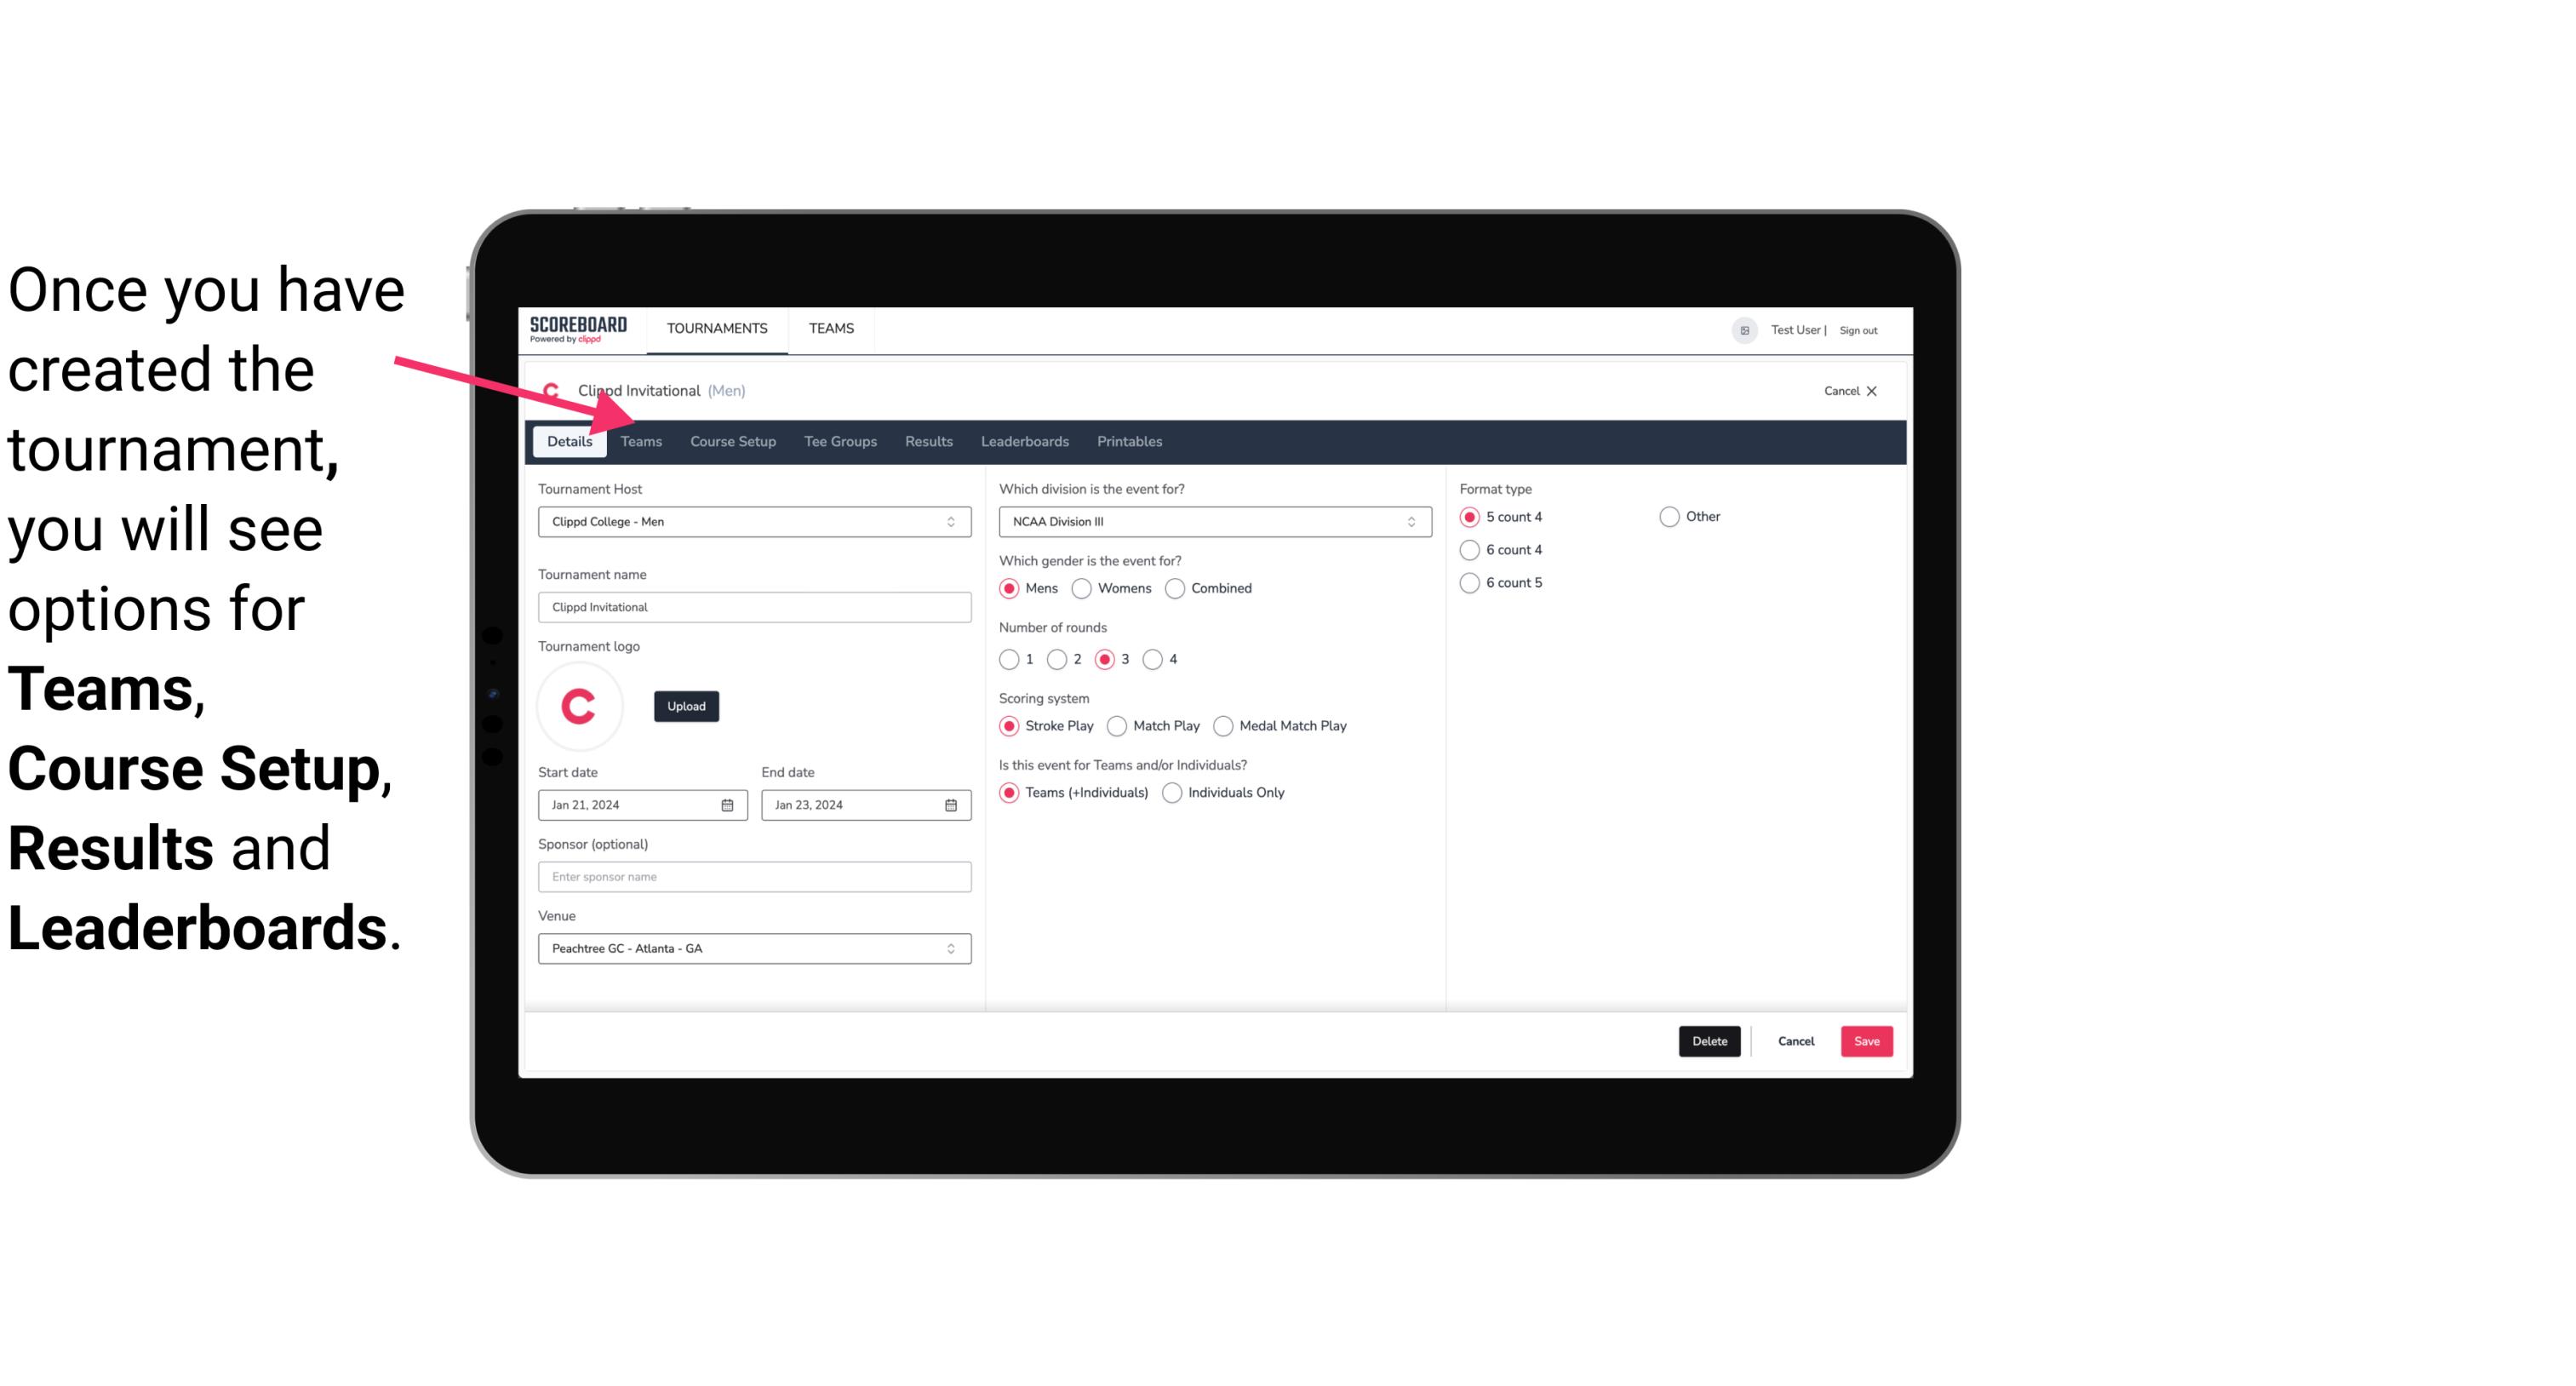Click the tournament host dropdown arrow

pos(950,521)
